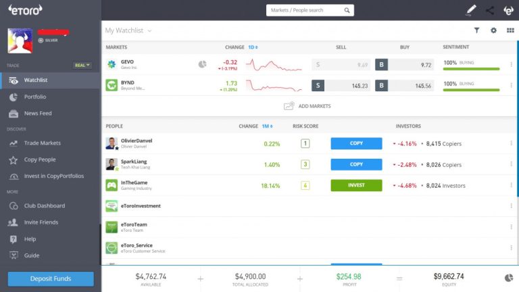
Task: Open OlivierDanvel profile picture
Action: [112, 143]
